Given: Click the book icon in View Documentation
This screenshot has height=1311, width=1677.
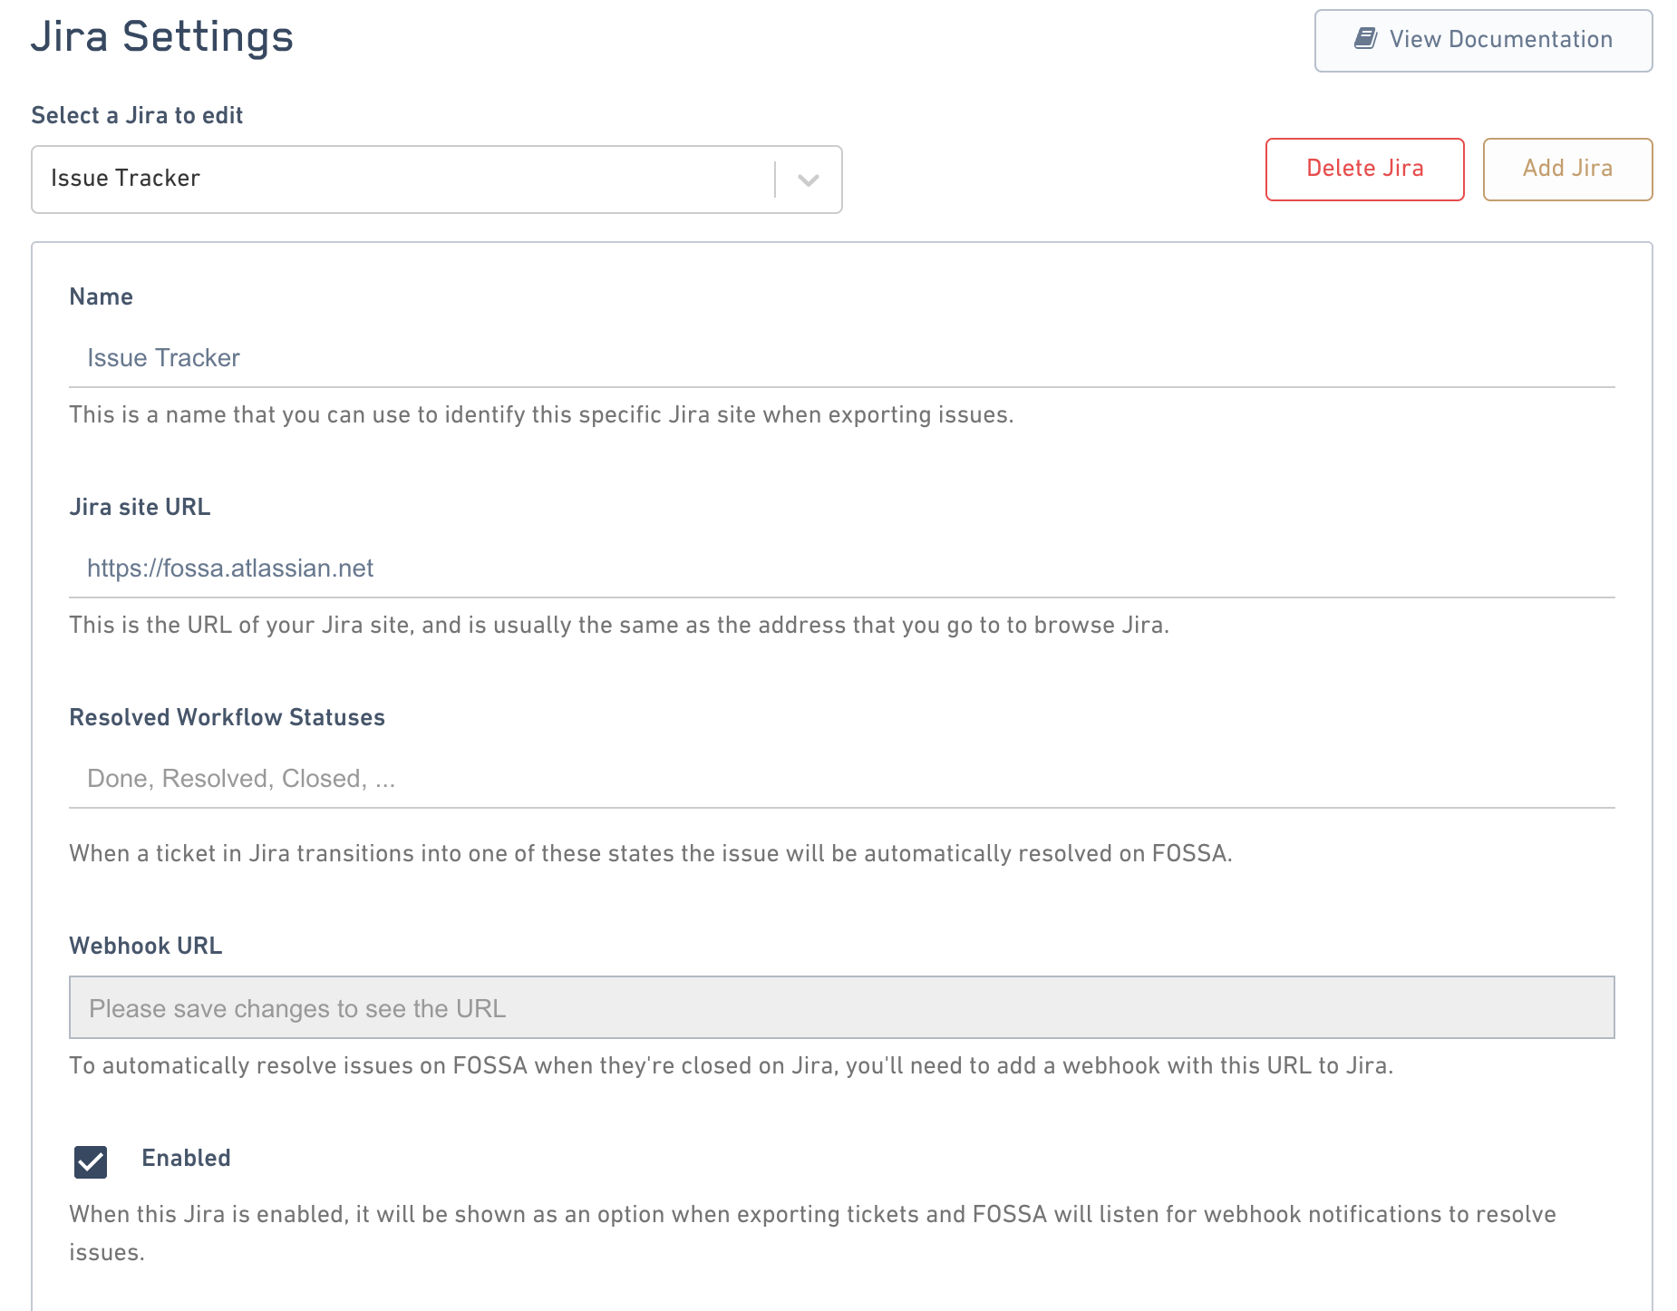Looking at the screenshot, I should point(1365,38).
